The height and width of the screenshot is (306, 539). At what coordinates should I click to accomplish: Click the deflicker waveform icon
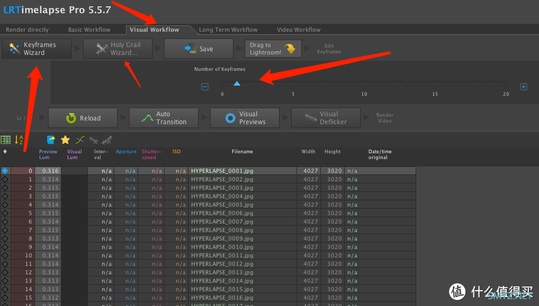pyautogui.click(x=94, y=140)
